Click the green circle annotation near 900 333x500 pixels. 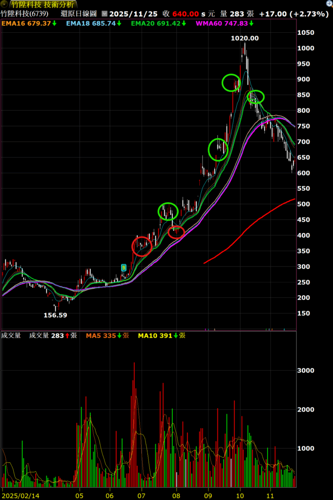230,83
